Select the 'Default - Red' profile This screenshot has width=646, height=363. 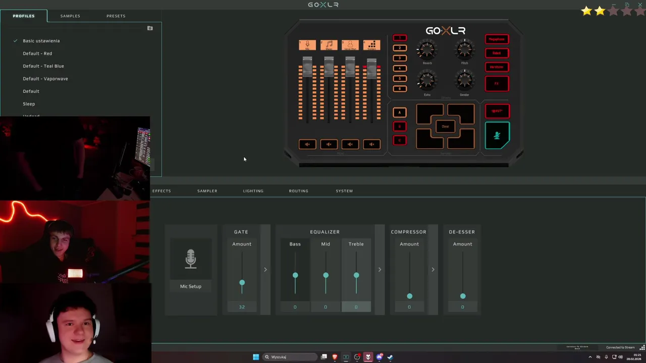point(37,53)
